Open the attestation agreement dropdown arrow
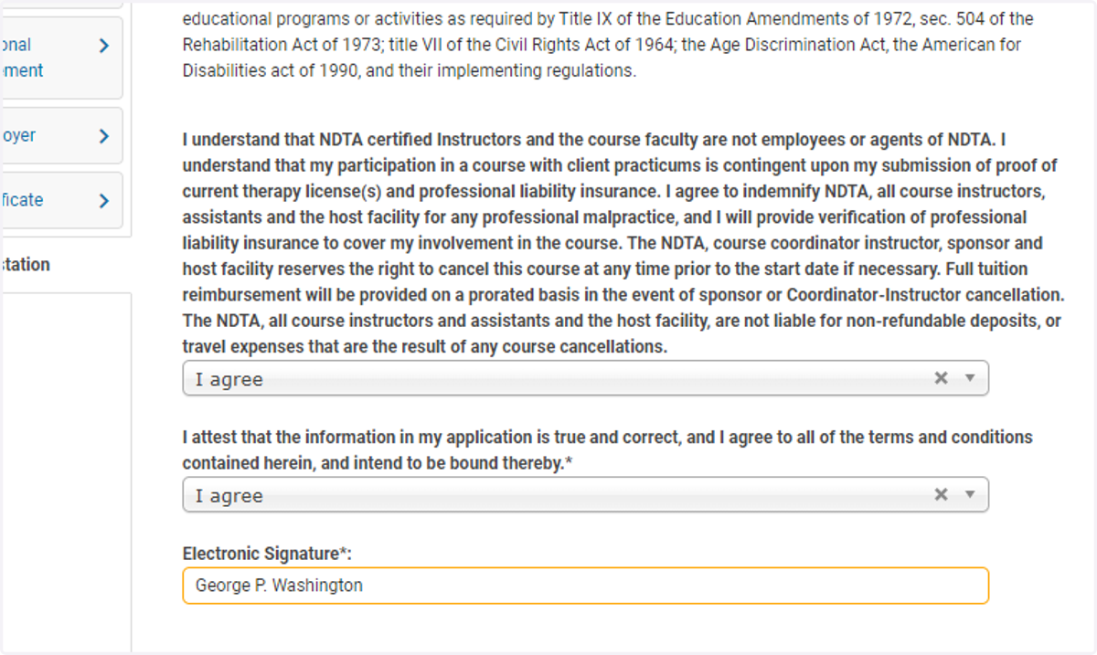 point(970,494)
